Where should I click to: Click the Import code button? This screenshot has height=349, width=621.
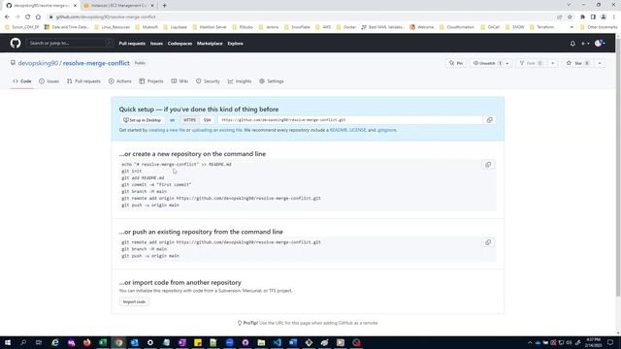134,301
